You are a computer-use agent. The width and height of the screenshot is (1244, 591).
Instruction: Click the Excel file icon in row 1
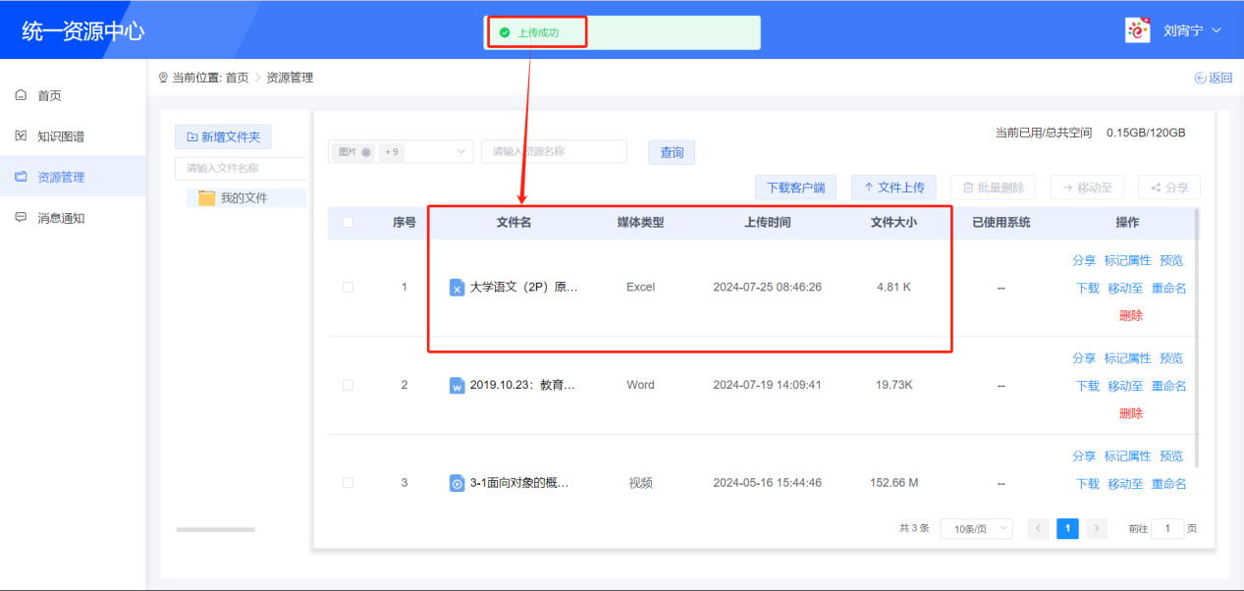click(x=457, y=288)
